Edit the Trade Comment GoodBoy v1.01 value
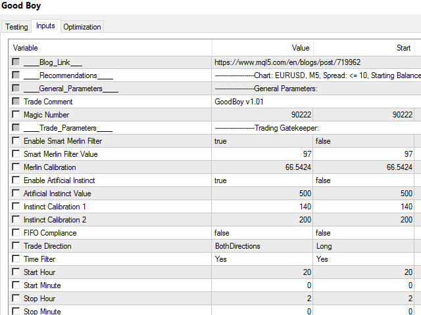Screen dimensions: 421x315 pos(262,102)
